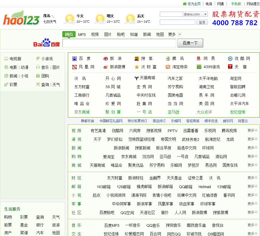Click the Sohu icon in site grid

[x=137, y=59]
